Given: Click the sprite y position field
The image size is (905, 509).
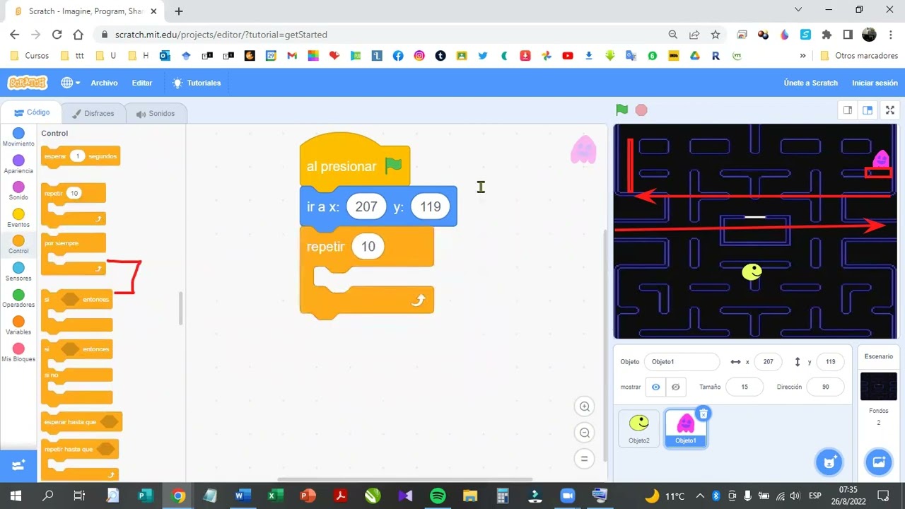Looking at the screenshot, I should click(830, 361).
